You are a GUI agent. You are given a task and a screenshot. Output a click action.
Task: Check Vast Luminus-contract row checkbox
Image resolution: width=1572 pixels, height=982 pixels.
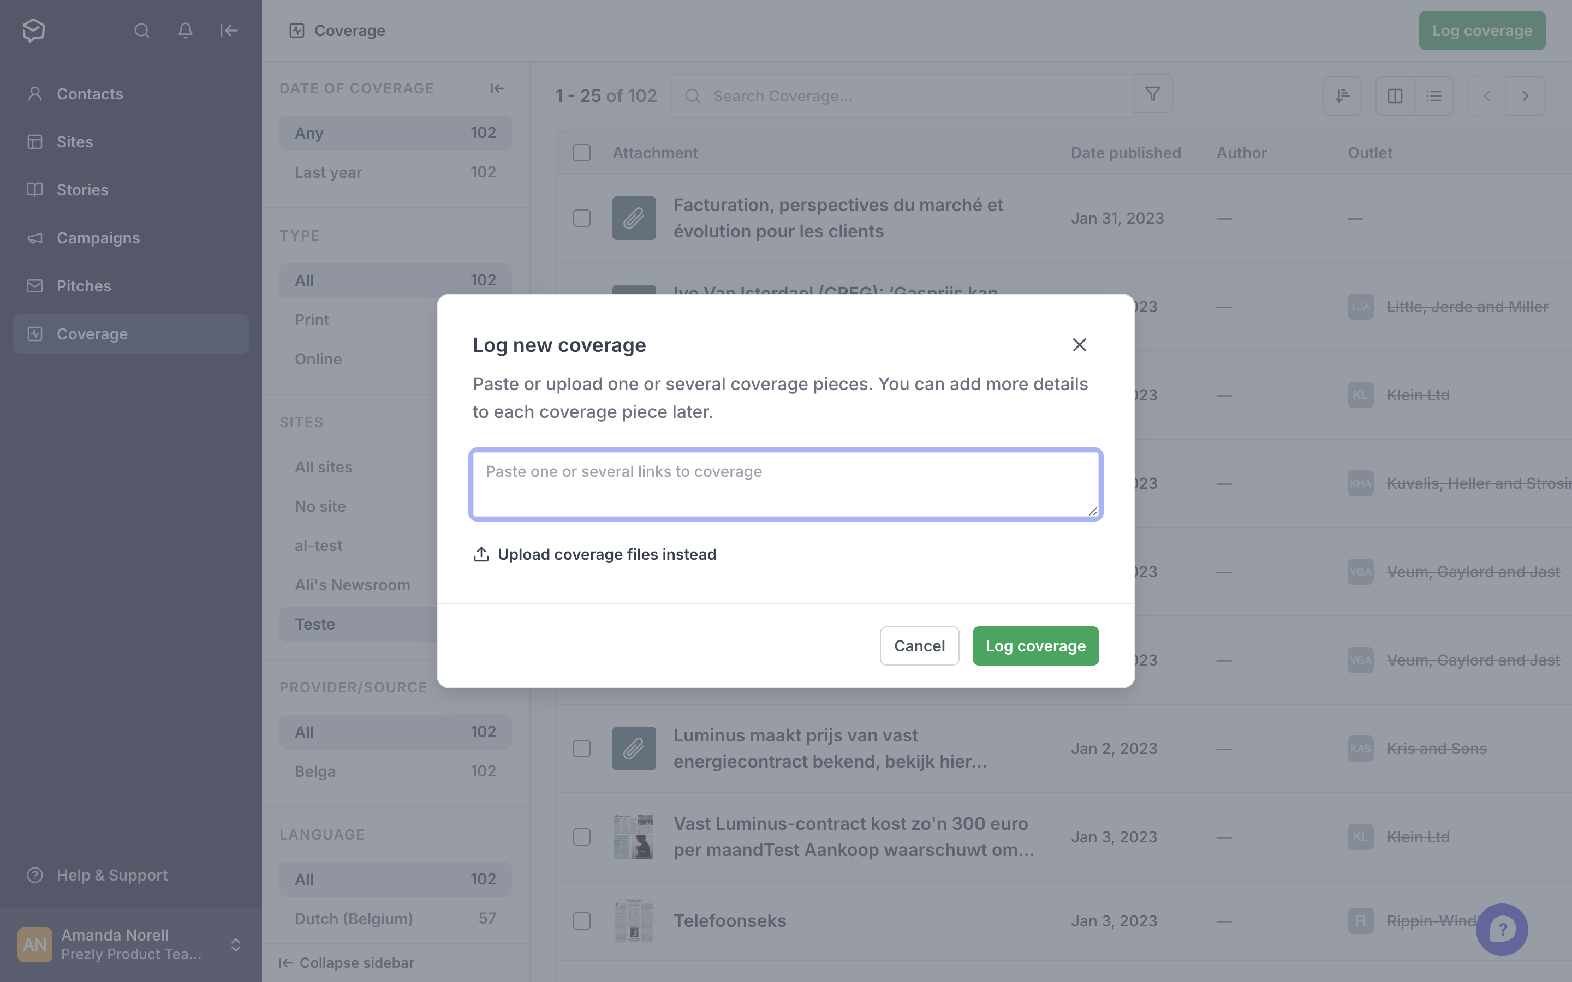click(582, 836)
